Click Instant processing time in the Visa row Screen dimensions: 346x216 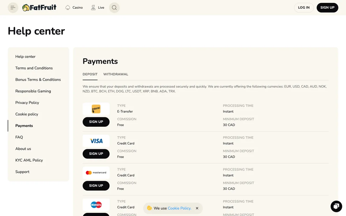tap(228, 143)
